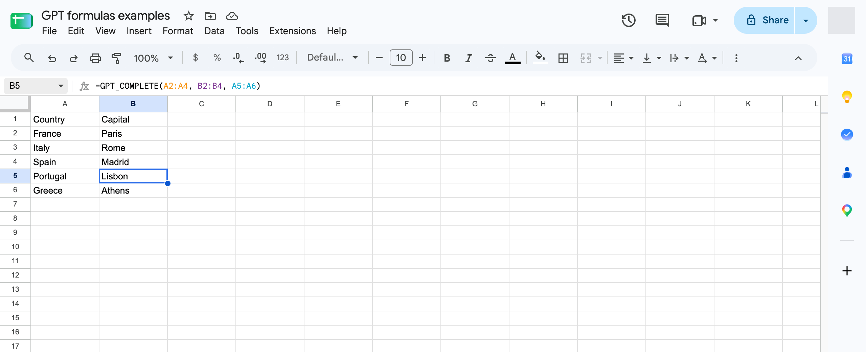Expand the Name box dropdown arrow
This screenshot has height=352, width=866.
[x=61, y=86]
